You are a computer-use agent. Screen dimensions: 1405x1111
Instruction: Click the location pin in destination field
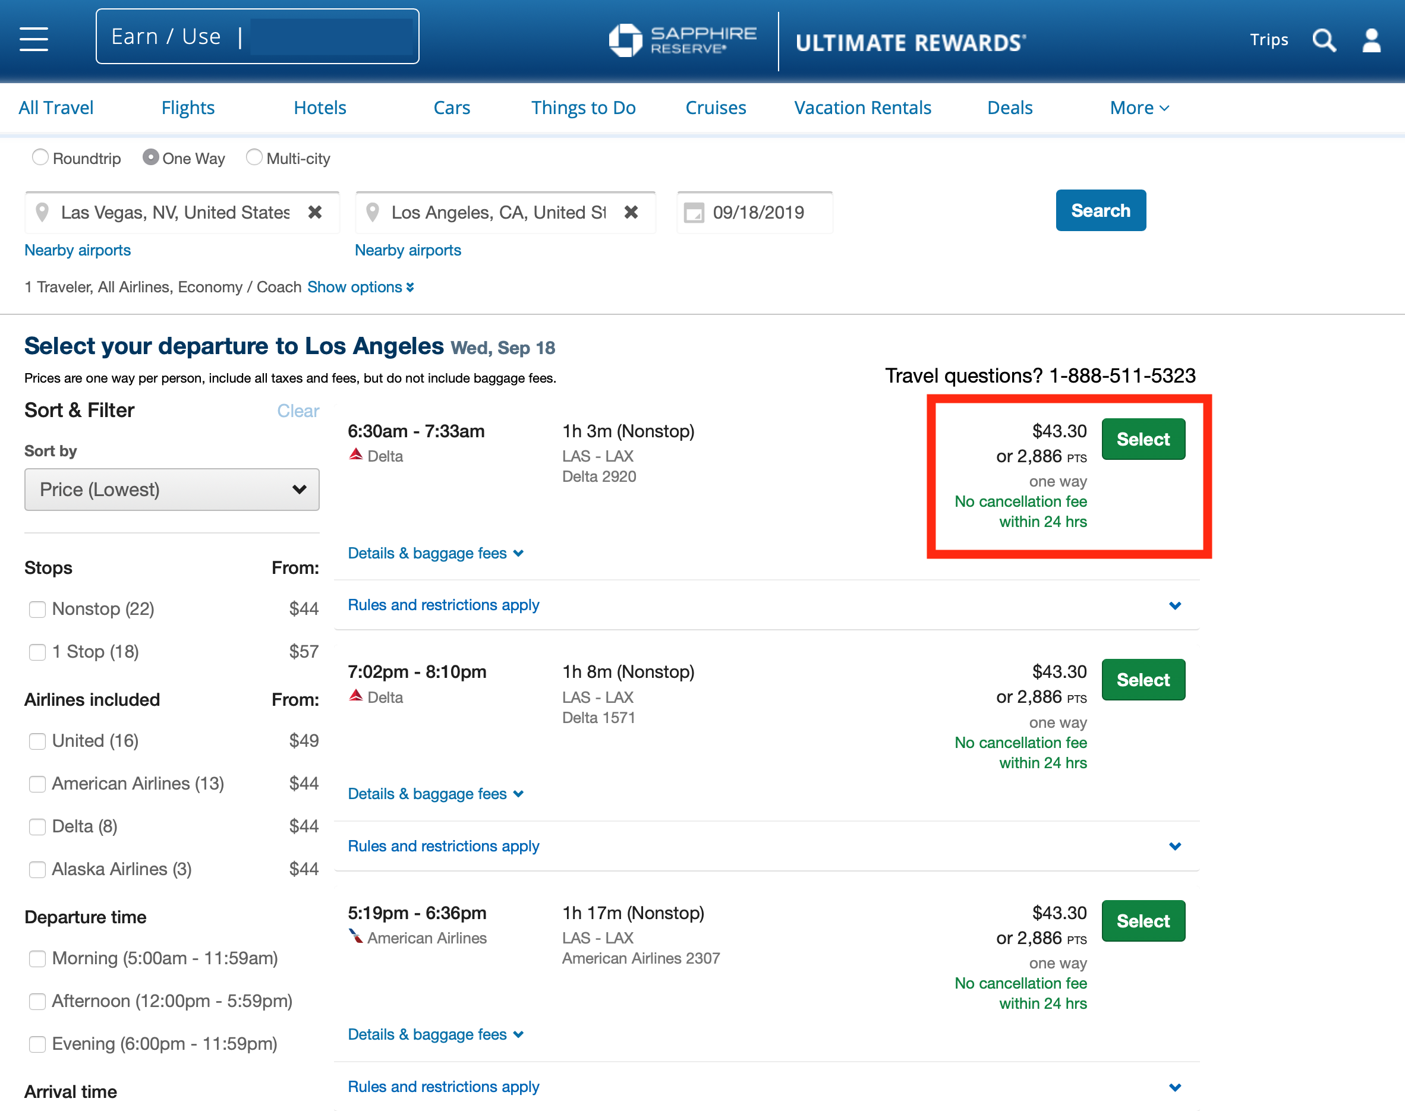point(372,212)
